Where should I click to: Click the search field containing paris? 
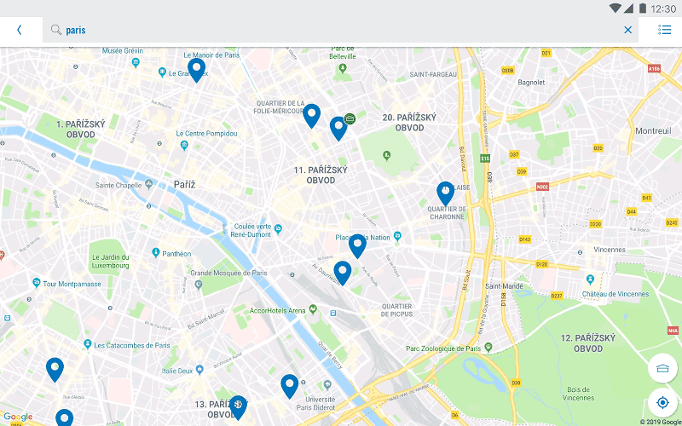tap(340, 30)
